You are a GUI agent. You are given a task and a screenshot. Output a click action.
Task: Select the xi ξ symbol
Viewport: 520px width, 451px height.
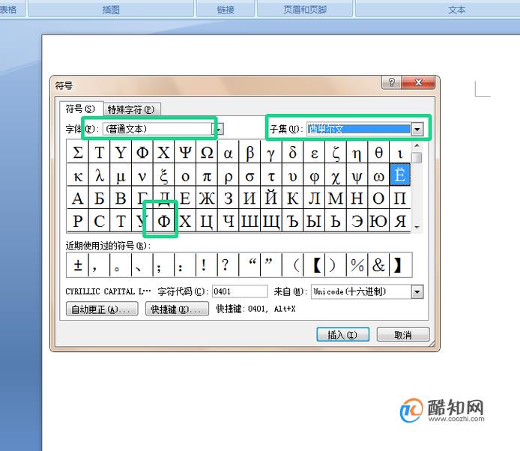pyautogui.click(x=163, y=175)
